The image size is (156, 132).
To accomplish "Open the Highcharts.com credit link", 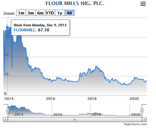I will coord(135,124).
